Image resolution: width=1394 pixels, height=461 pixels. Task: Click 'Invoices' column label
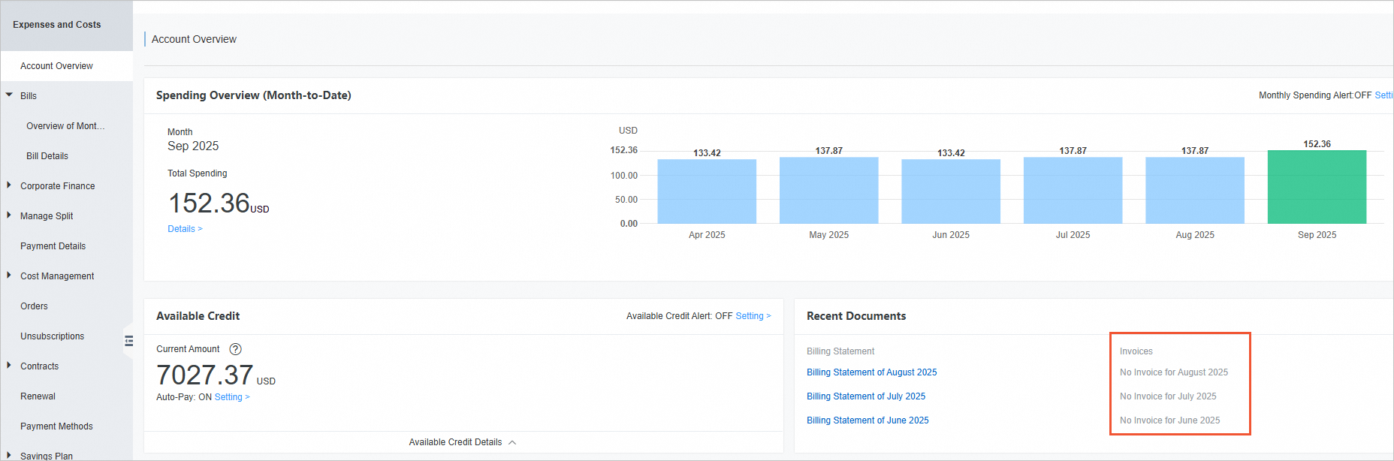(1136, 351)
